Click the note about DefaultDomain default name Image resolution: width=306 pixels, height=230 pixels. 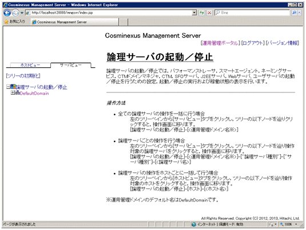[162, 200]
